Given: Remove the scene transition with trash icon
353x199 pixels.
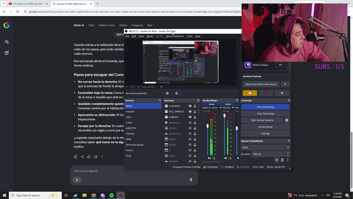Looking at the screenshot, I should (x=282, y=160).
